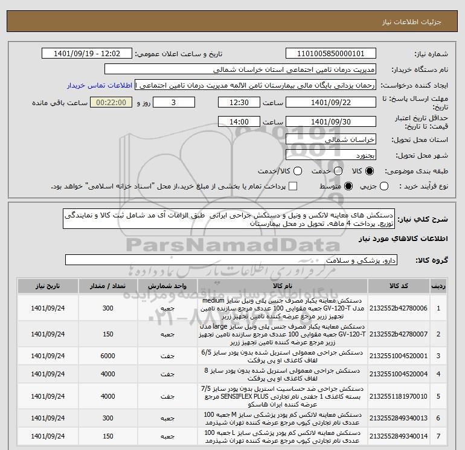Click the request creator name field

pos(255,85)
